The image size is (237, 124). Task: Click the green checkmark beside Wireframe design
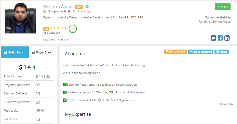65,92
